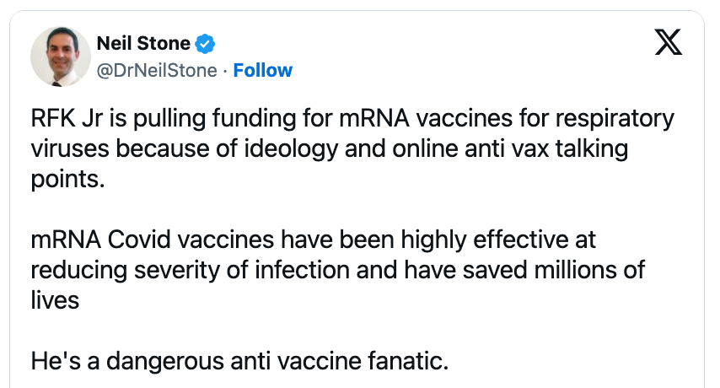Open Neil Stone's profile photo

pos(61,56)
